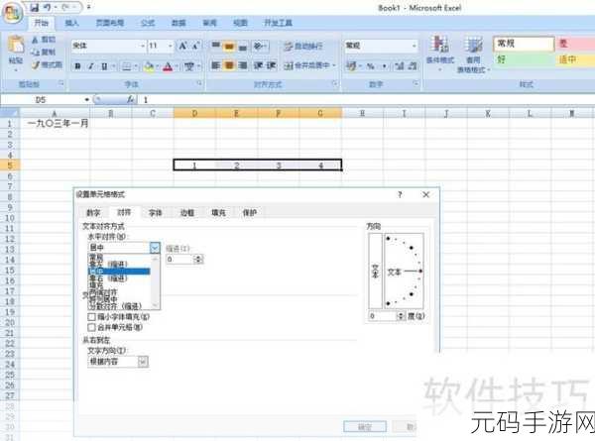
Task: Apply the 好 (Good) cell style
Action: [x=524, y=59]
